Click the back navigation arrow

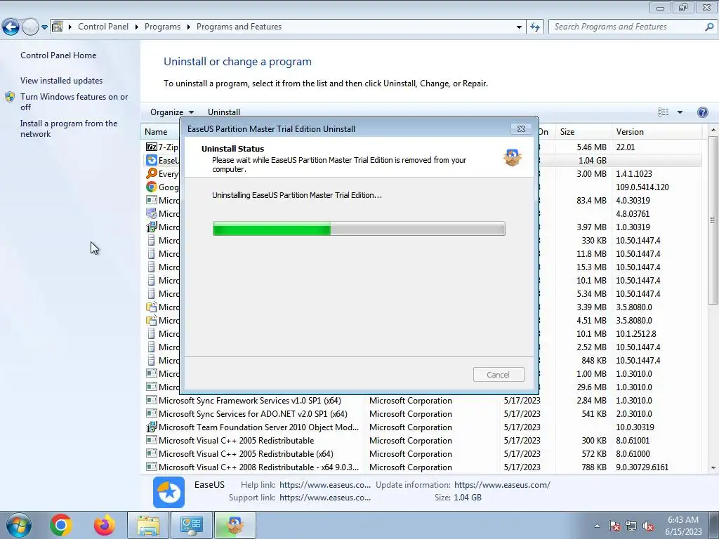click(11, 27)
